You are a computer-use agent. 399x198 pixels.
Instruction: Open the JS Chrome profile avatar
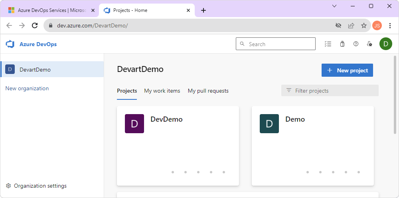(x=377, y=25)
